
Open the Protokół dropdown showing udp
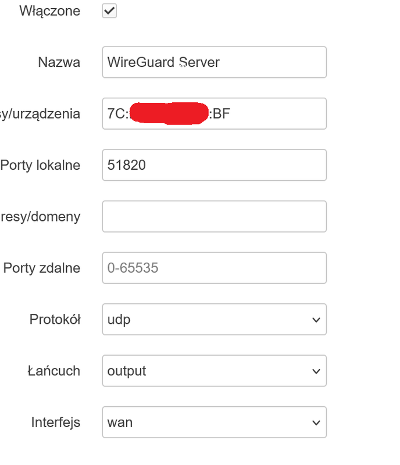214,319
